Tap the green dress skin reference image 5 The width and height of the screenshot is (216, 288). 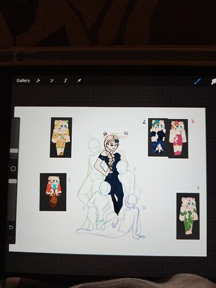pyautogui.click(x=188, y=216)
